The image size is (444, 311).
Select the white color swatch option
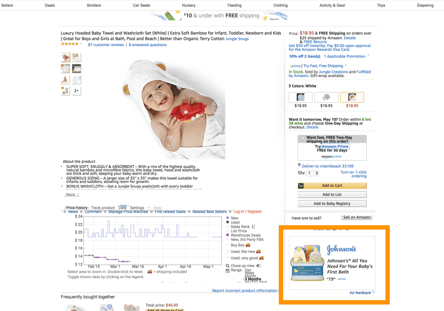coord(352,97)
